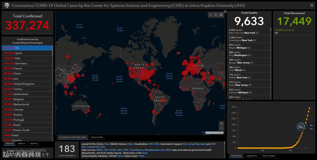This screenshot has width=317, height=160.
Task: Click the Johns Hopkins shield logo
Action: coord(7,6)
